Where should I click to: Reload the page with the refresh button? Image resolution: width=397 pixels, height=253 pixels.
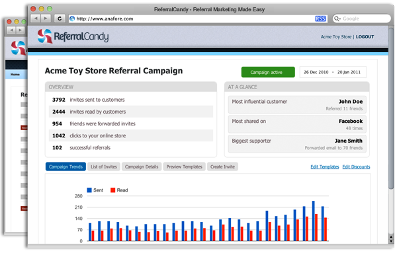[x=60, y=18]
